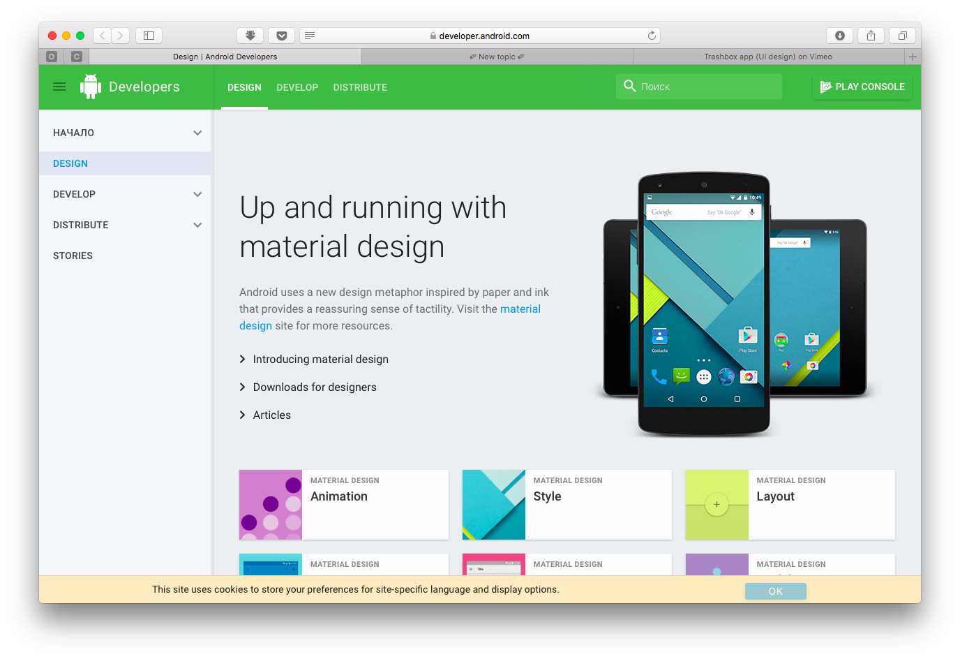The image size is (960, 659).
Task: Click the teal Style card thumbnail
Action: tap(494, 505)
